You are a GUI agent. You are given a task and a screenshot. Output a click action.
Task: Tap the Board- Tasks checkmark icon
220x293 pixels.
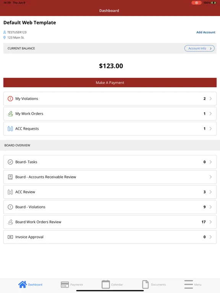click(10, 162)
